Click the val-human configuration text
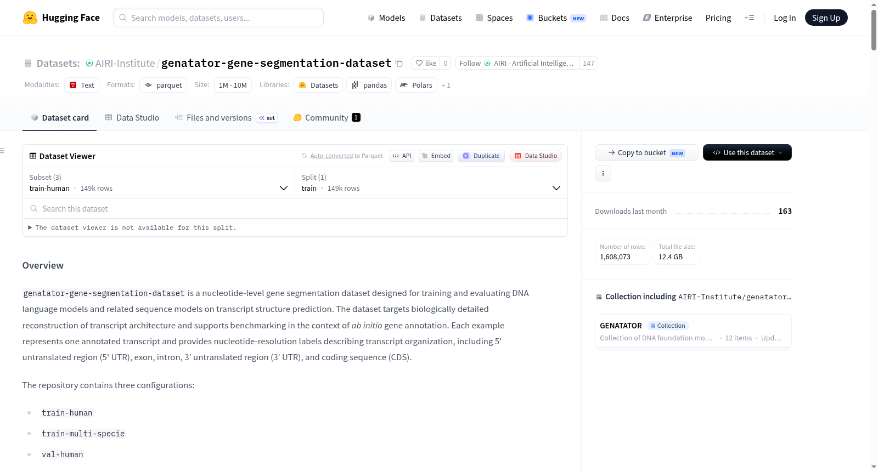 (63, 454)
